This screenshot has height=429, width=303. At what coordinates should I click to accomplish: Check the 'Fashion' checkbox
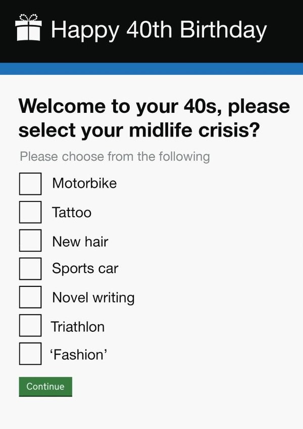coord(30,355)
